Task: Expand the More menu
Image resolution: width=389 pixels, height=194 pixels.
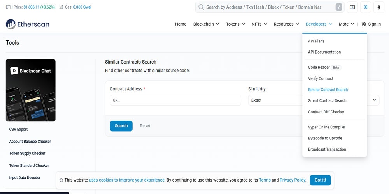Action: tap(346, 24)
